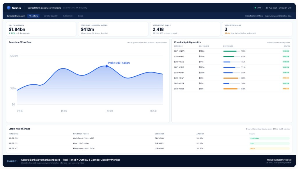The height and width of the screenshot is (169, 298).
Task: Click the AMBER status badge for EUR → EGP
Action: pyautogui.click(x=286, y=78)
